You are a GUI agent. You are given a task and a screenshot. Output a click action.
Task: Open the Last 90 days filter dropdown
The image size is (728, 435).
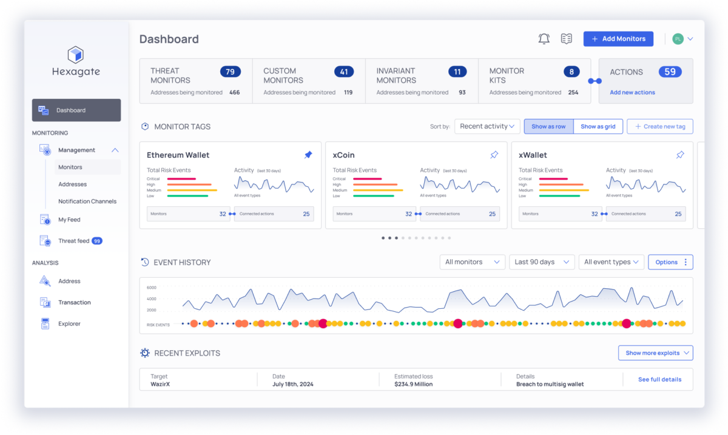pyautogui.click(x=542, y=261)
